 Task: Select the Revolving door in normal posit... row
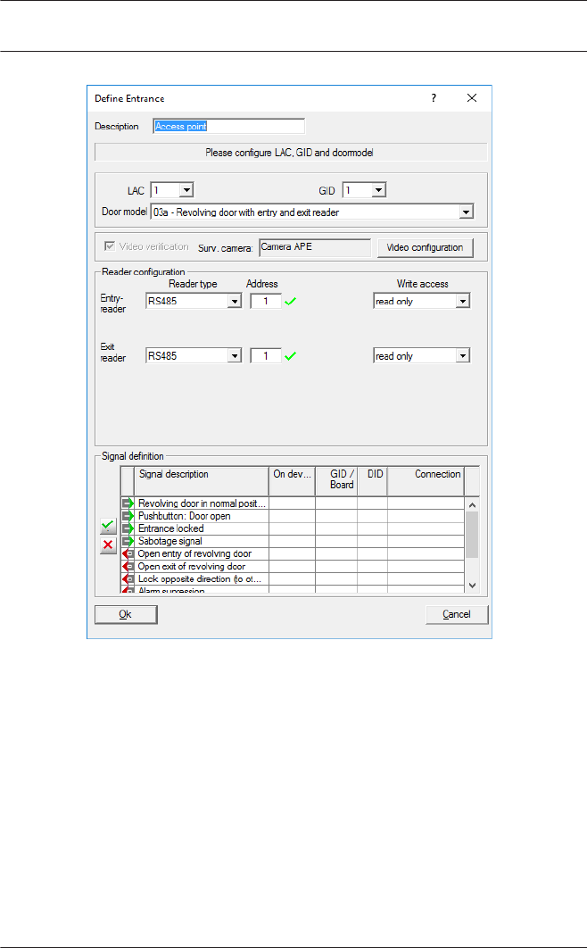pos(293,503)
